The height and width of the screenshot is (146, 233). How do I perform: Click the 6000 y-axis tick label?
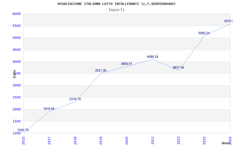click(x=17, y=14)
